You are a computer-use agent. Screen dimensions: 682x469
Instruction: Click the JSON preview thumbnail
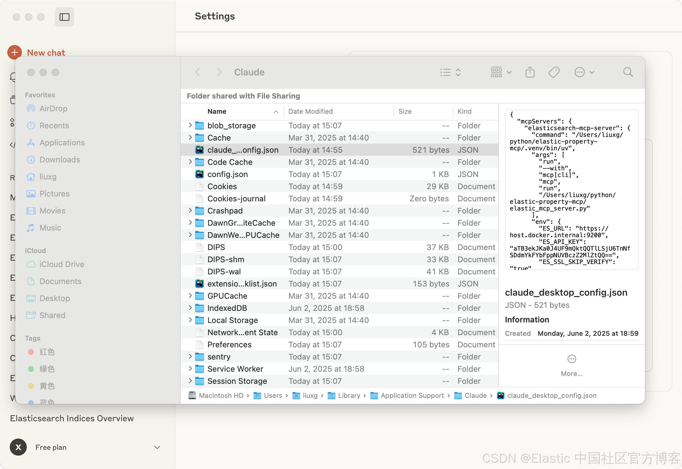point(572,190)
